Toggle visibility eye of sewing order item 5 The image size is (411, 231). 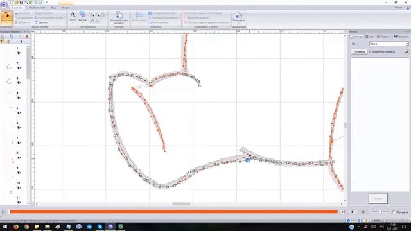pos(19,113)
